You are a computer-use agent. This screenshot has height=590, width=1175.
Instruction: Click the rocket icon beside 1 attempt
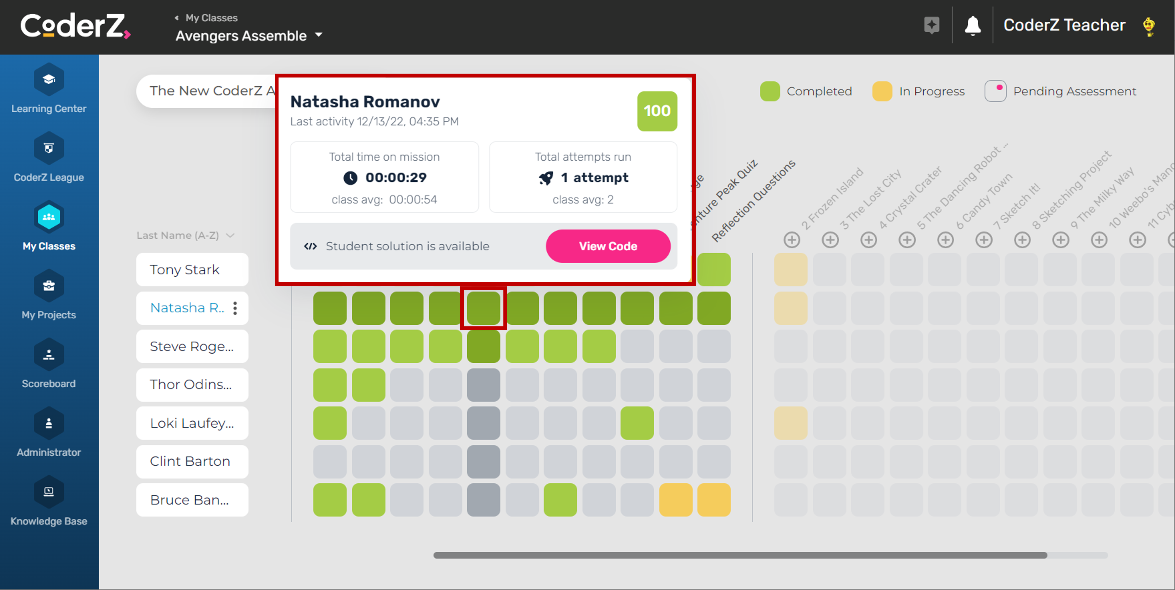click(x=546, y=178)
